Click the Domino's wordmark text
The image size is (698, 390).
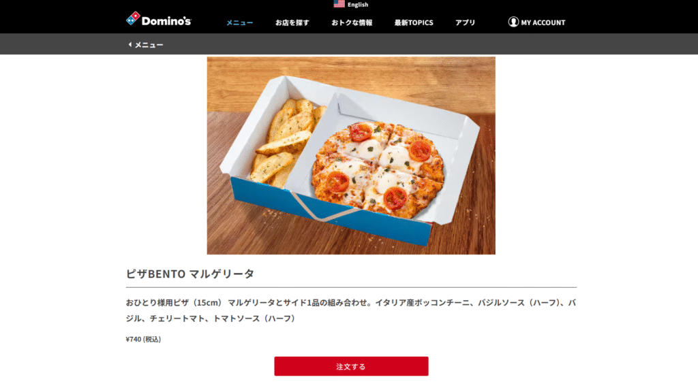click(166, 21)
